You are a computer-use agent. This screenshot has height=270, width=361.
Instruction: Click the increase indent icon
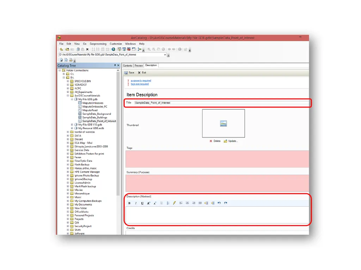206,203
